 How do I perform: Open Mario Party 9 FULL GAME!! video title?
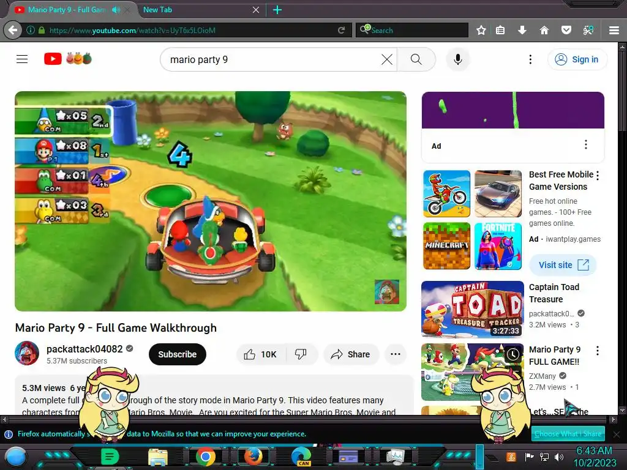pos(554,356)
